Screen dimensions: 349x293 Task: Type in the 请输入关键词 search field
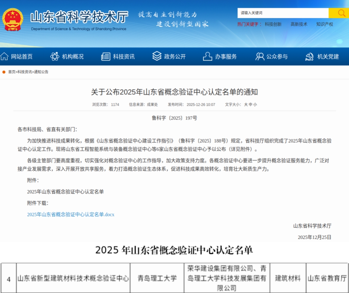(283, 13)
